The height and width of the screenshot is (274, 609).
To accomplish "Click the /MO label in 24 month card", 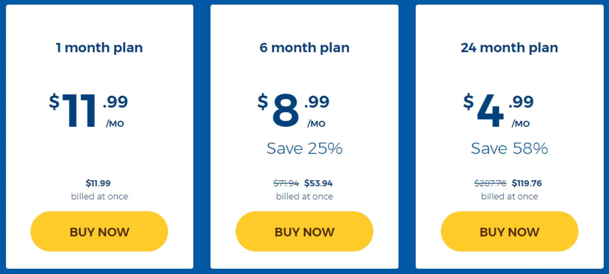I will pos(521,124).
